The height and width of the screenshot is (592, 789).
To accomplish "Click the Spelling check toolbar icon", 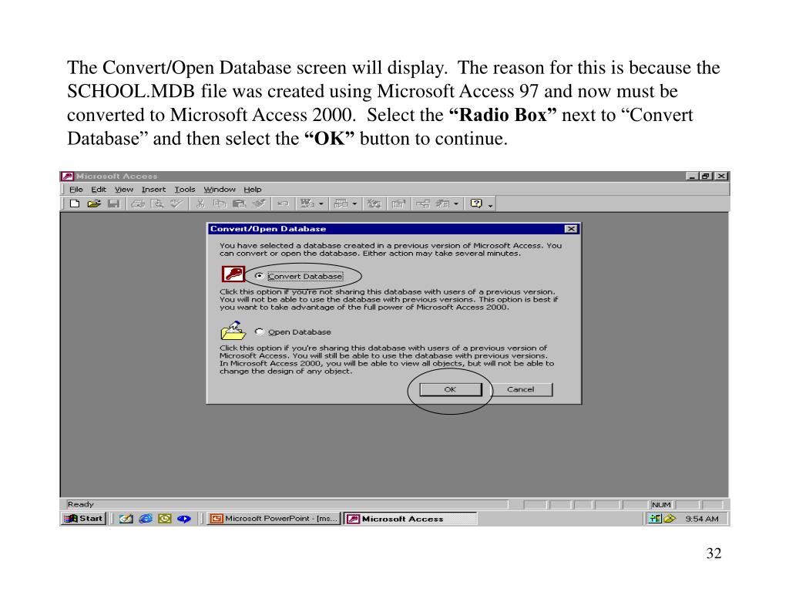I will click(x=176, y=203).
